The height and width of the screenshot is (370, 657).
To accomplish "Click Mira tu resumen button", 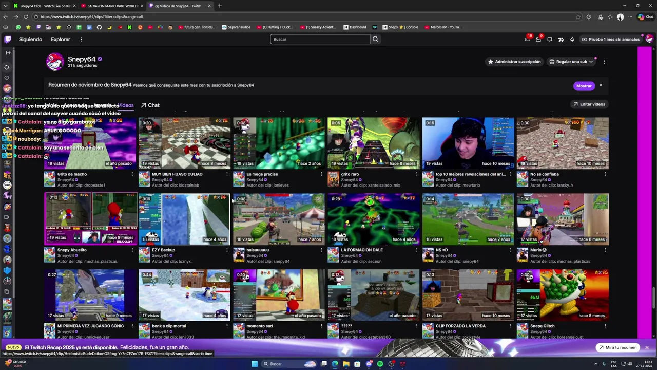I will (x=617, y=348).
